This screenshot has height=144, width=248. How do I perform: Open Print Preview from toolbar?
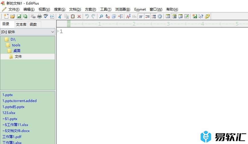click(x=33, y=16)
